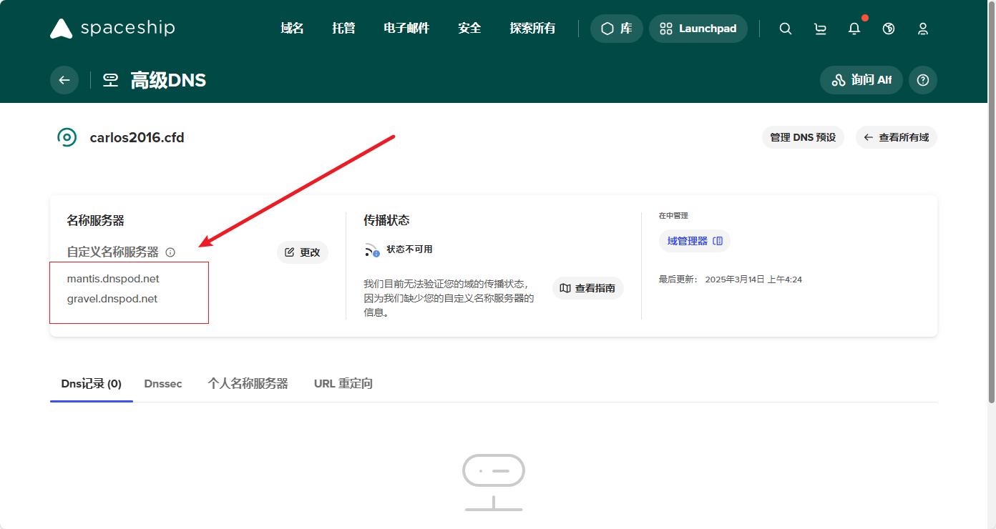This screenshot has width=996, height=529.
Task: Click the help question mark icon
Action: (923, 80)
